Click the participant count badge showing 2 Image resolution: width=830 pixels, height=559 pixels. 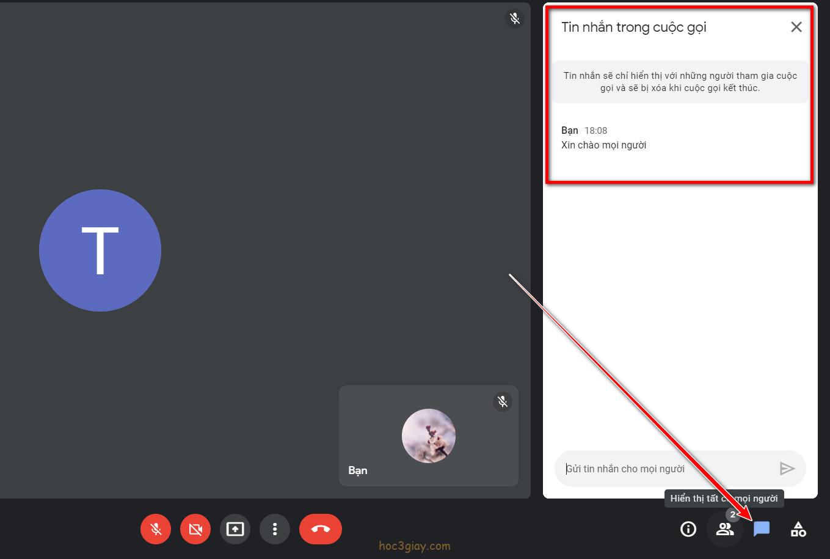733,515
